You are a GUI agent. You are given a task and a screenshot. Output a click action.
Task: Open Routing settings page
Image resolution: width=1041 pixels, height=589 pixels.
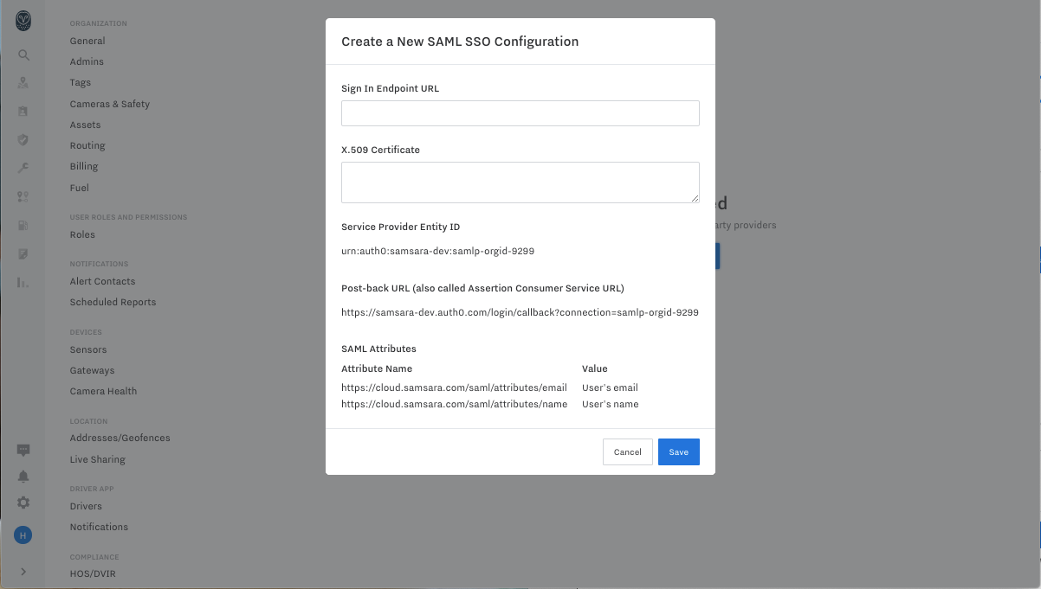[x=87, y=146]
